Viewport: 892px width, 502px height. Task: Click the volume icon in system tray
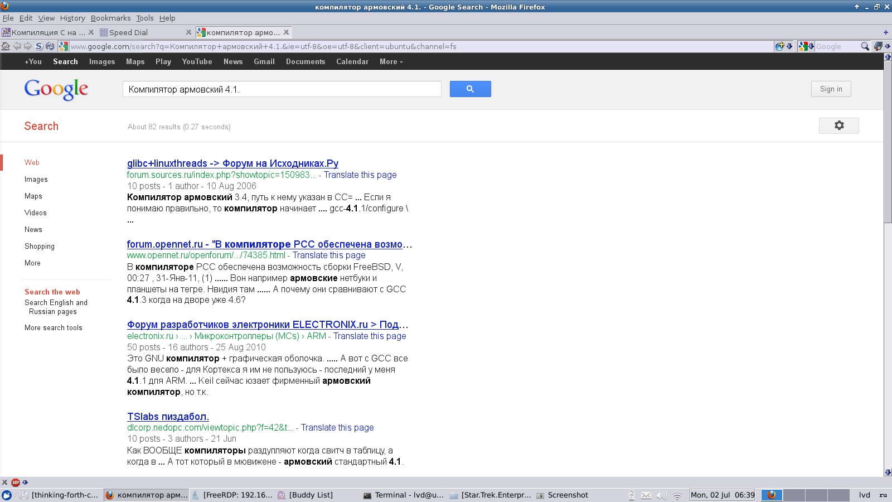pyautogui.click(x=661, y=495)
